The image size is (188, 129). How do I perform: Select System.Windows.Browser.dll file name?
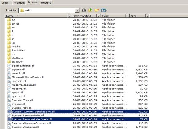31,123
